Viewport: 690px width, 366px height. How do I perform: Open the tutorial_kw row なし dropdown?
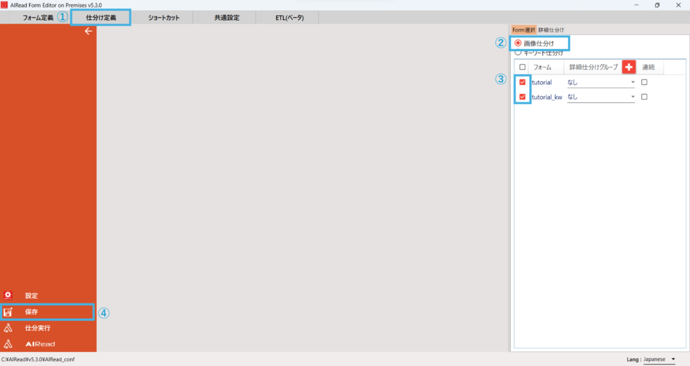point(601,97)
